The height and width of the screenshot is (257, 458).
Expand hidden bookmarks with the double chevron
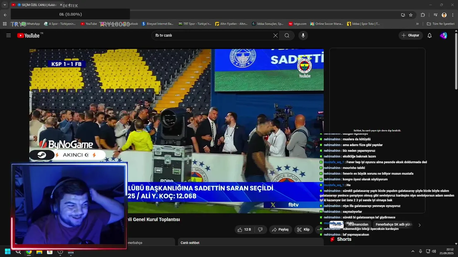tap(417, 24)
